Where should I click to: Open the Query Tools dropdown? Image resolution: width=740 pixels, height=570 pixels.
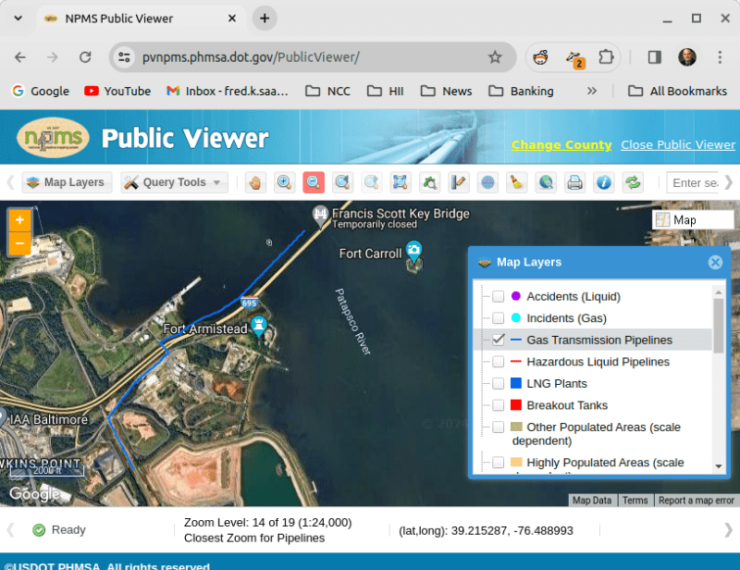[x=174, y=182]
